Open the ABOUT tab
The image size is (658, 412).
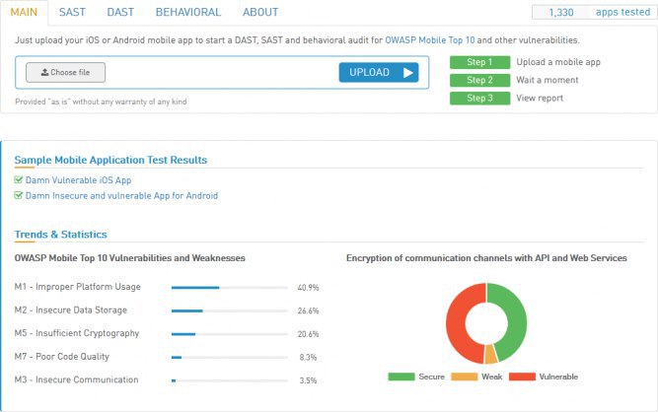(x=260, y=12)
